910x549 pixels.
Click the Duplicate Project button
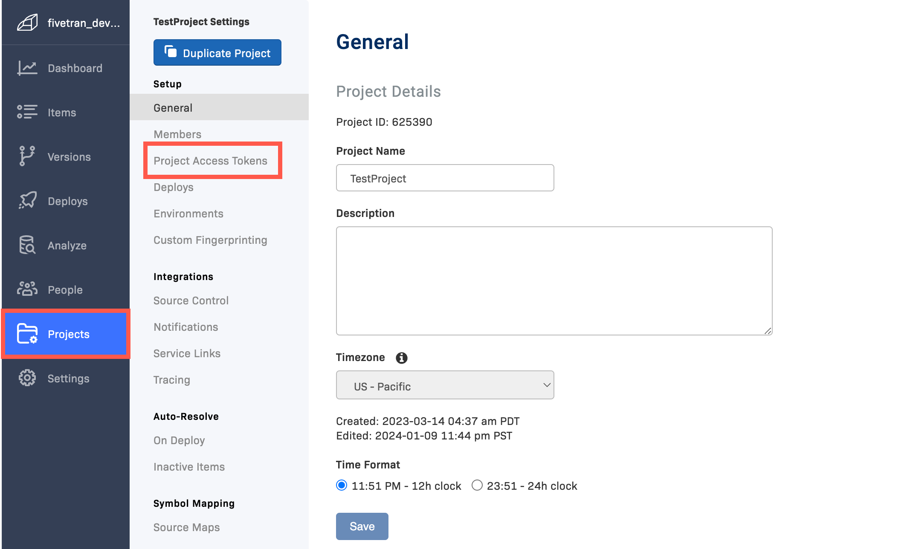[217, 52]
